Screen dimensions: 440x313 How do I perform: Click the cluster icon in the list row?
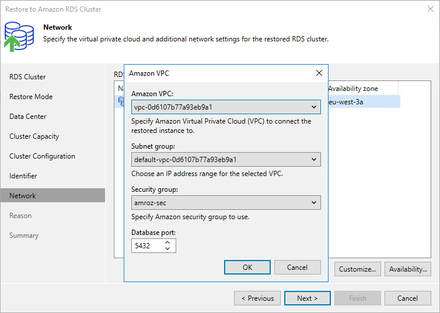click(121, 101)
